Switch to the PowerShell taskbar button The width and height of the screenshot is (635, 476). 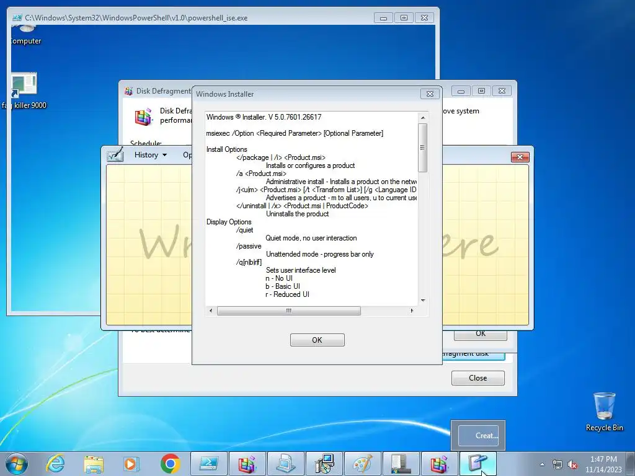pos(209,464)
